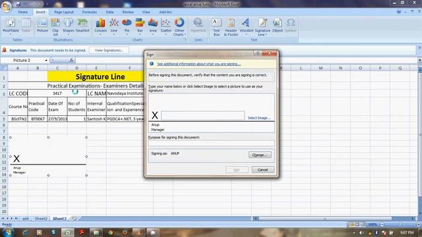Open the Other Charts menu
The image size is (422, 237).
coord(179,27)
